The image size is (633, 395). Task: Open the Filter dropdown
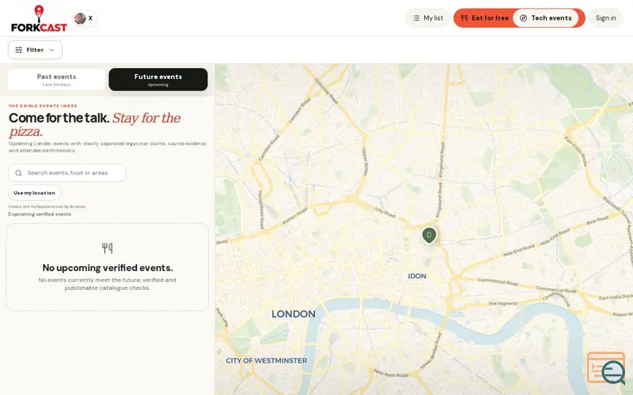click(x=35, y=50)
